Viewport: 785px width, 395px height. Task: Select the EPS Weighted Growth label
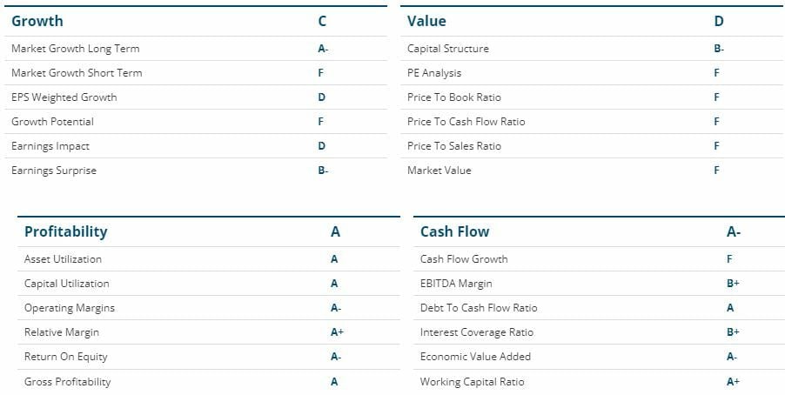(64, 97)
